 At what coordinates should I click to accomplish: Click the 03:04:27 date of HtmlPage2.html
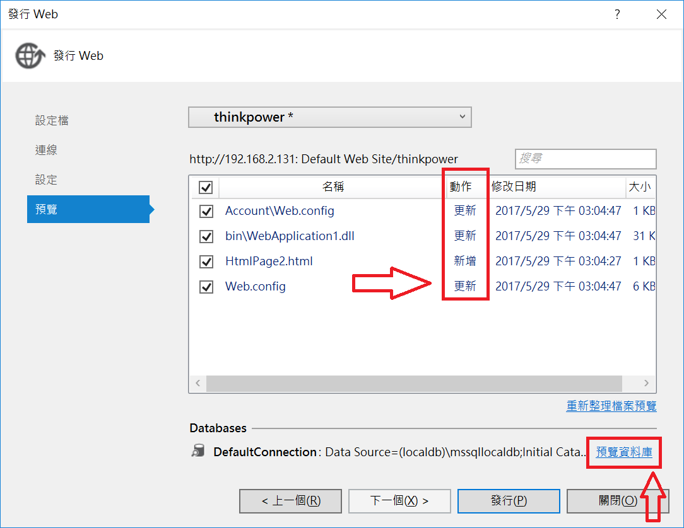click(x=558, y=261)
